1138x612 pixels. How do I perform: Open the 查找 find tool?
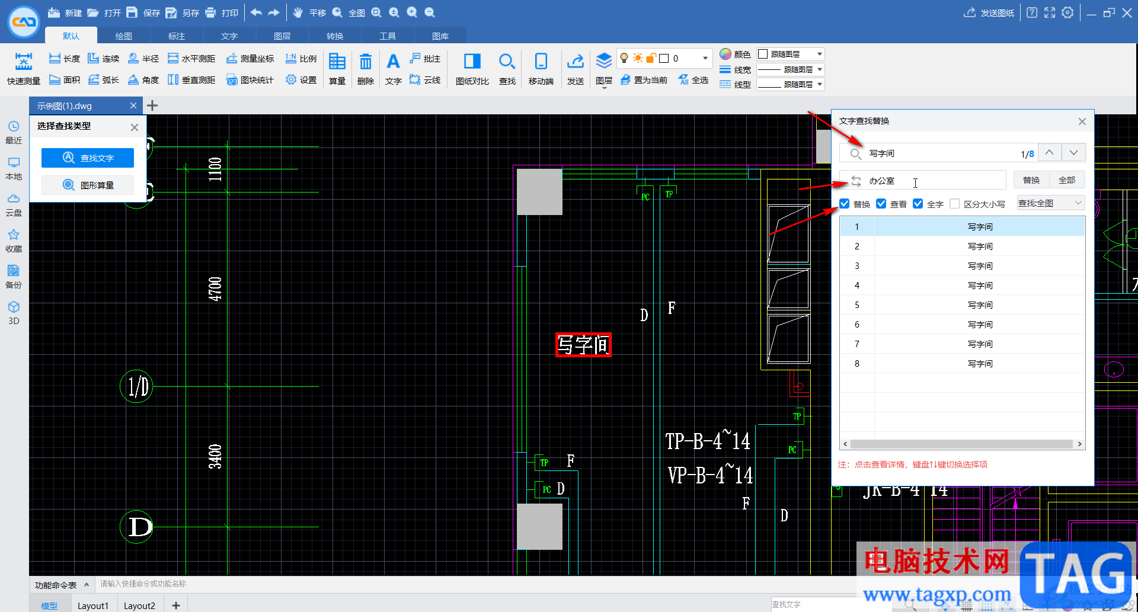point(507,69)
